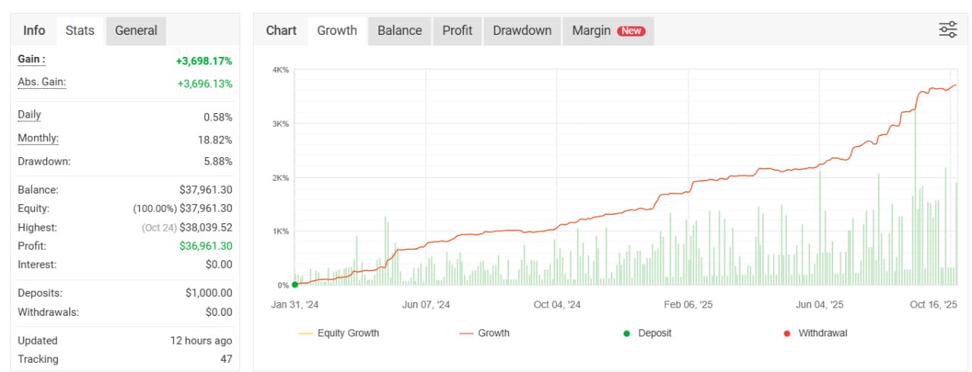Switch to the Info tab

34,31
